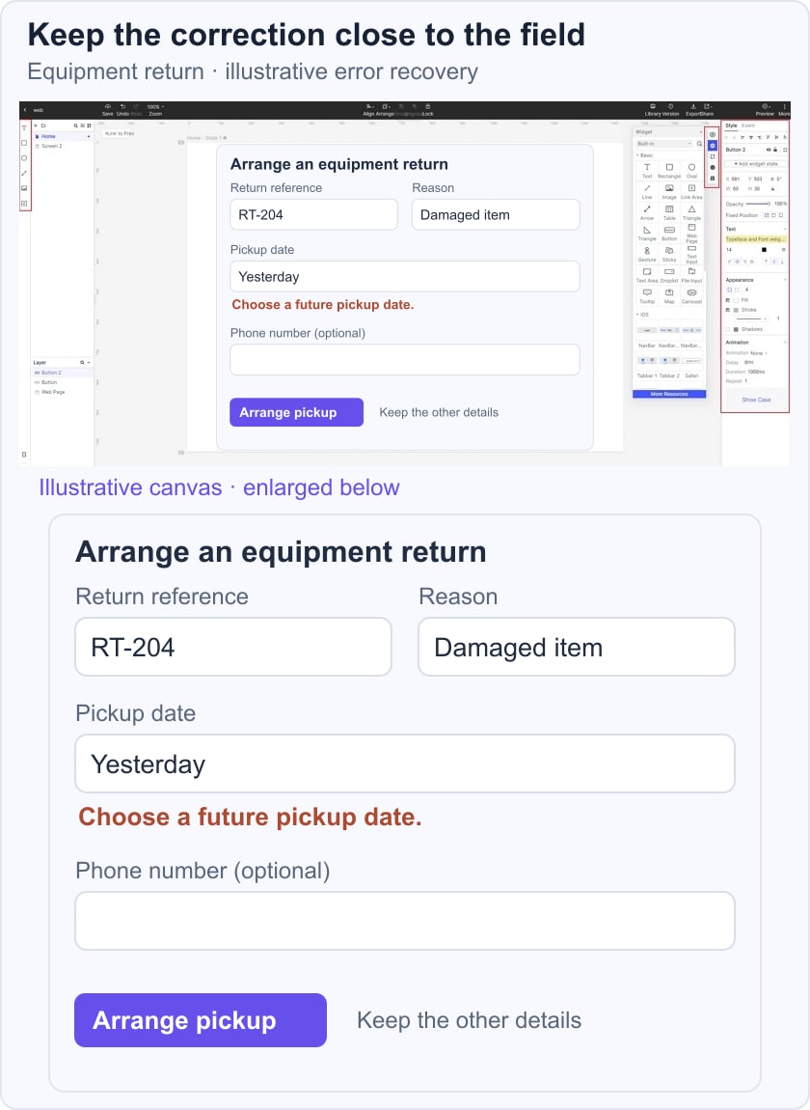Click the Export icon in the top toolbar
The height and width of the screenshot is (1110, 810).
tap(693, 106)
